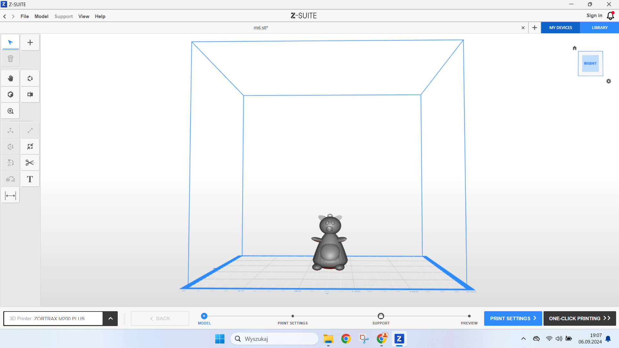Open the File menu
This screenshot has height=348, width=619.
pos(25,16)
